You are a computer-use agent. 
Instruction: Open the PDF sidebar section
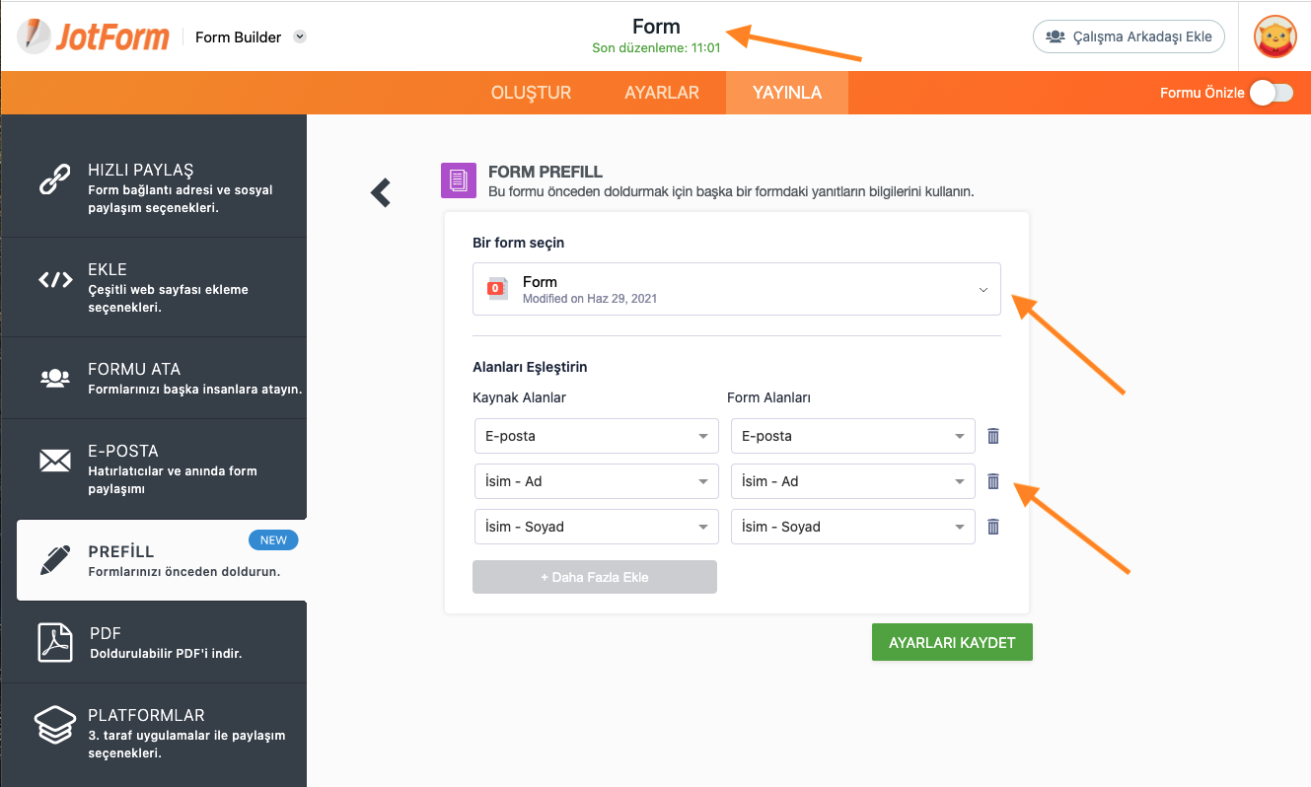[x=154, y=642]
